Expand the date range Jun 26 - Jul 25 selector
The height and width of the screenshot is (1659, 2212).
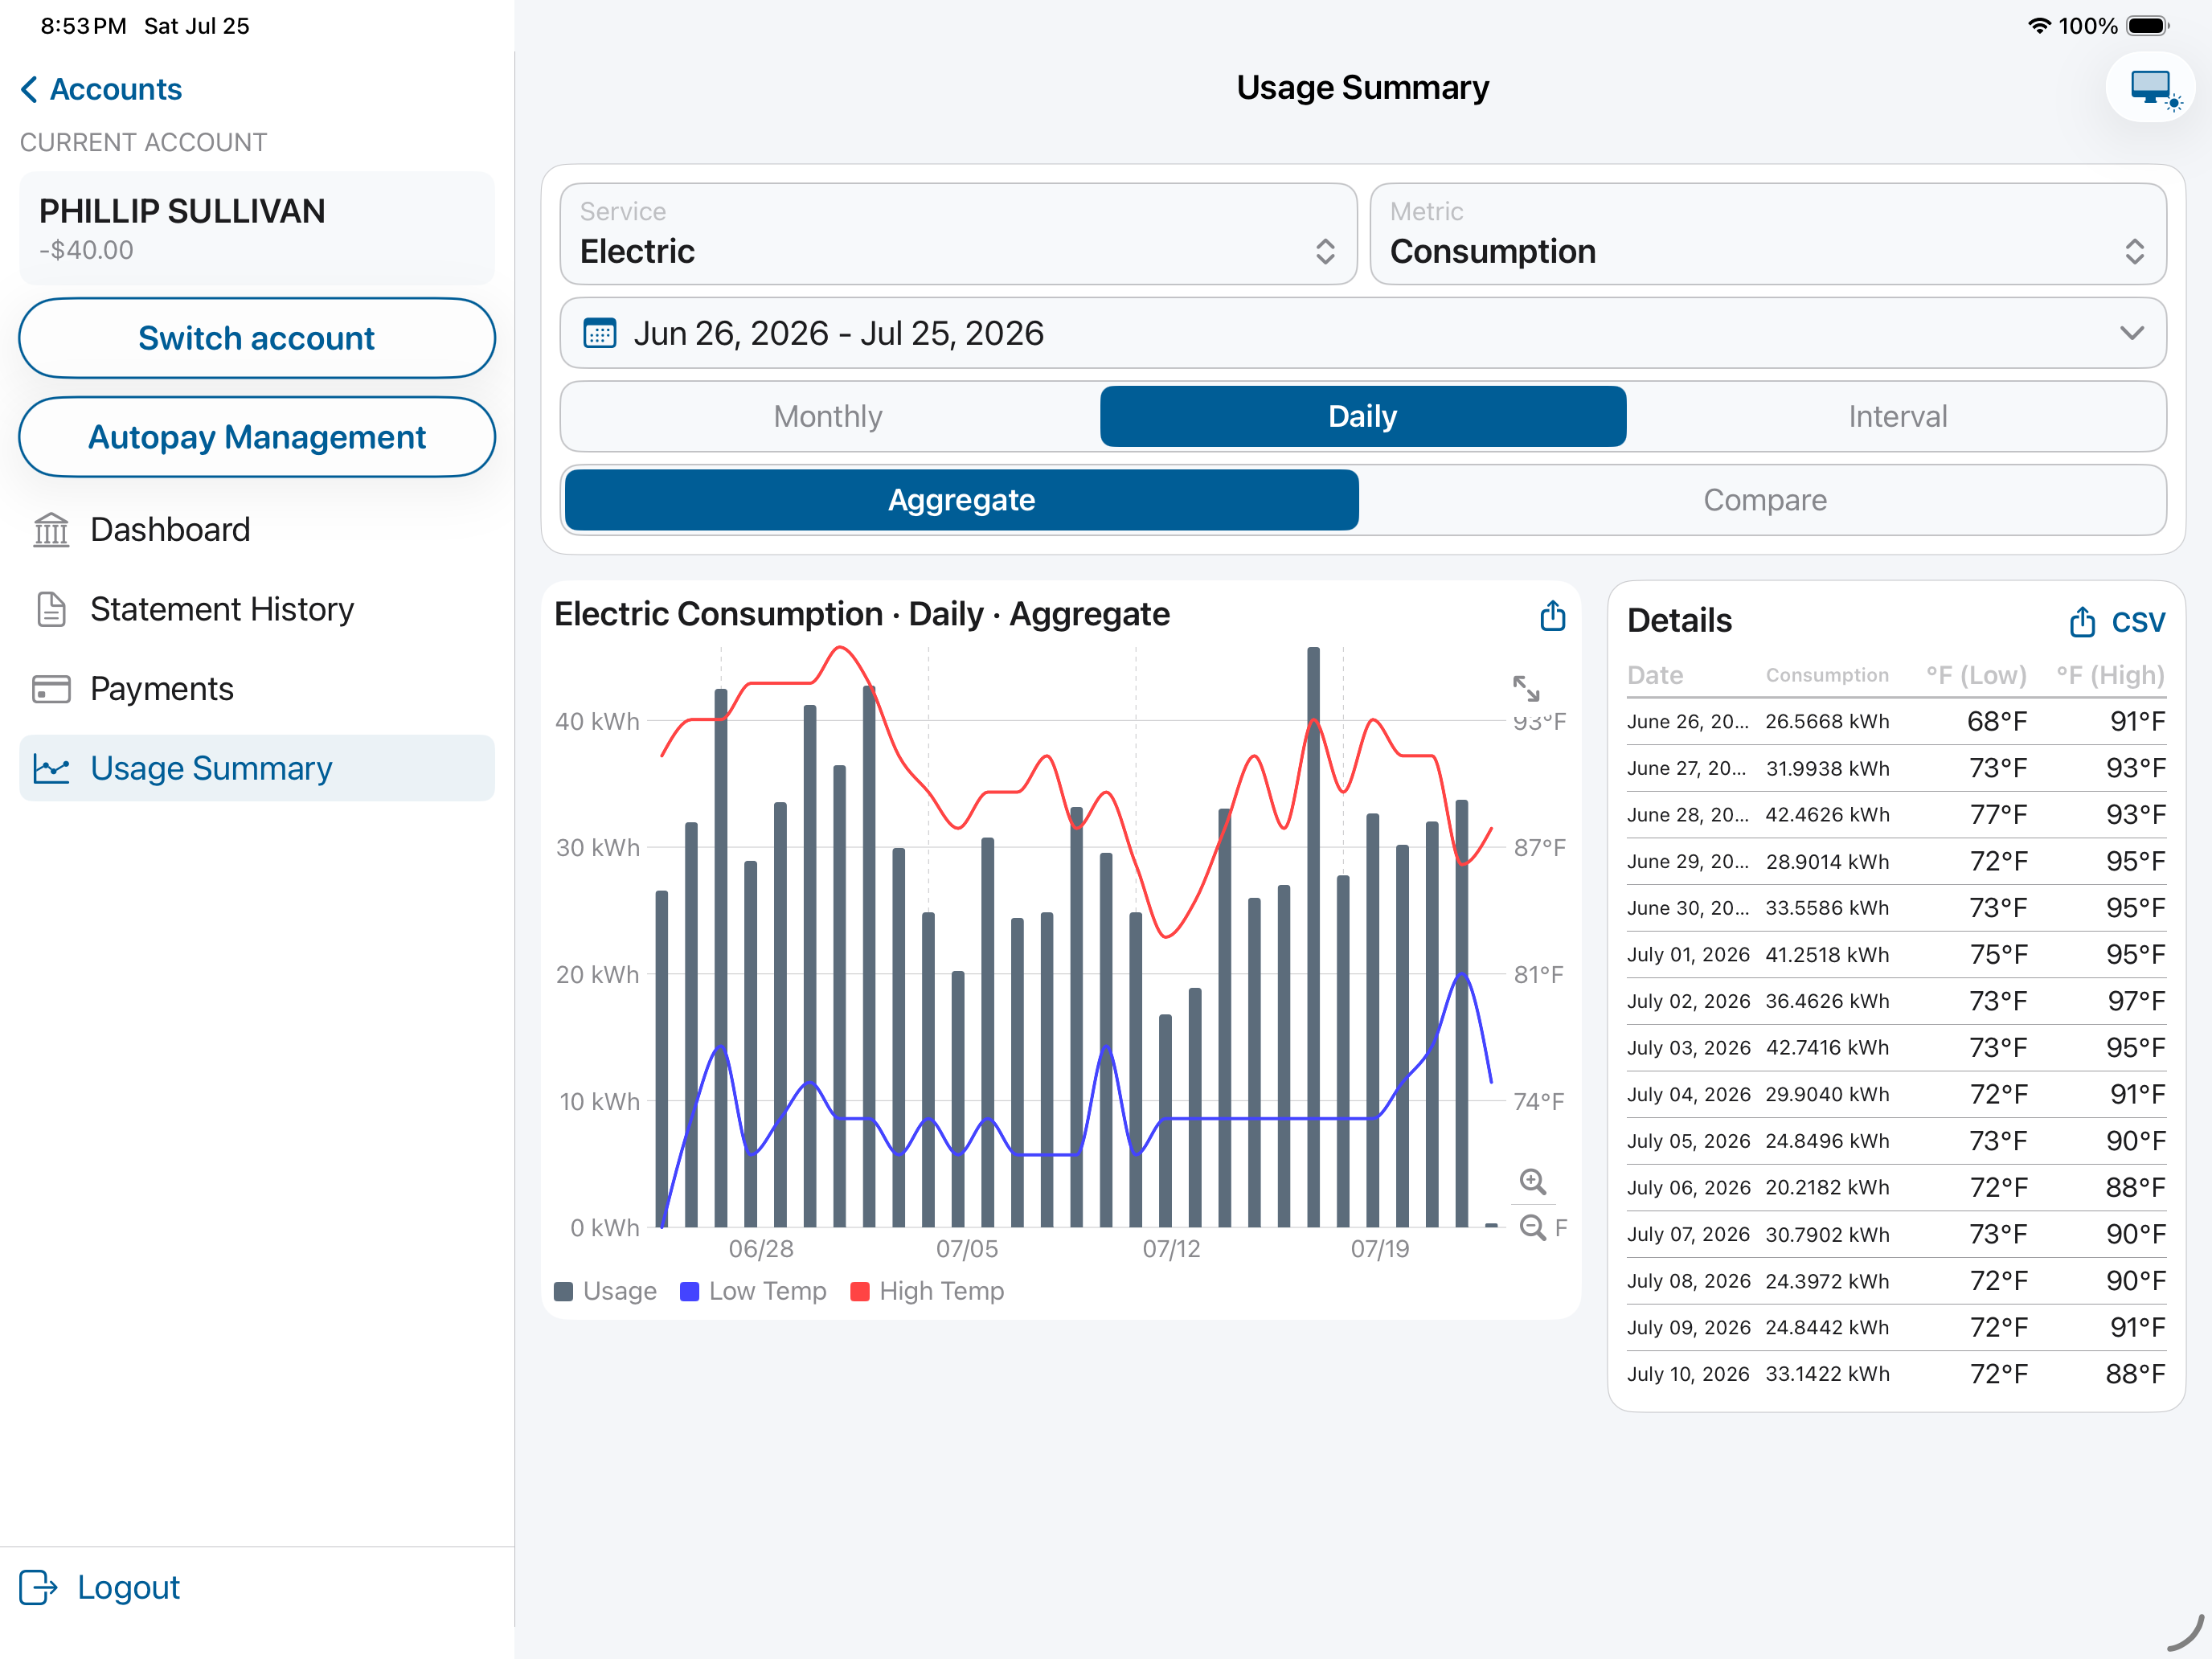[1363, 333]
